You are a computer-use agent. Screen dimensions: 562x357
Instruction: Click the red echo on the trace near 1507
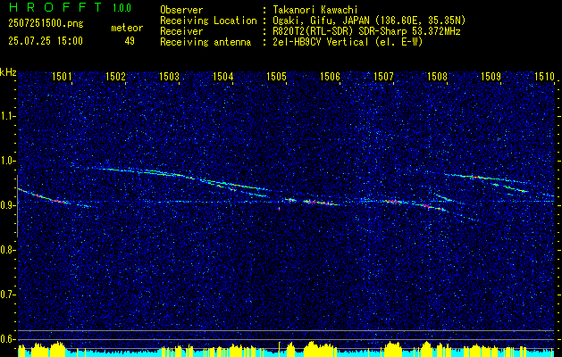[x=393, y=202]
